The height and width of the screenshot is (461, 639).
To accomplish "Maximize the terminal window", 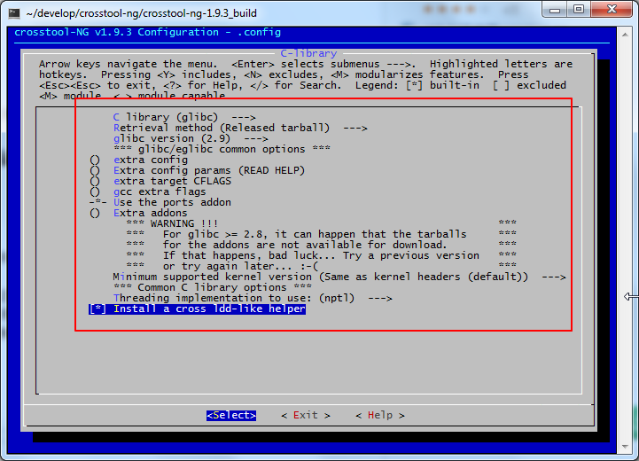I will coord(579,9).
